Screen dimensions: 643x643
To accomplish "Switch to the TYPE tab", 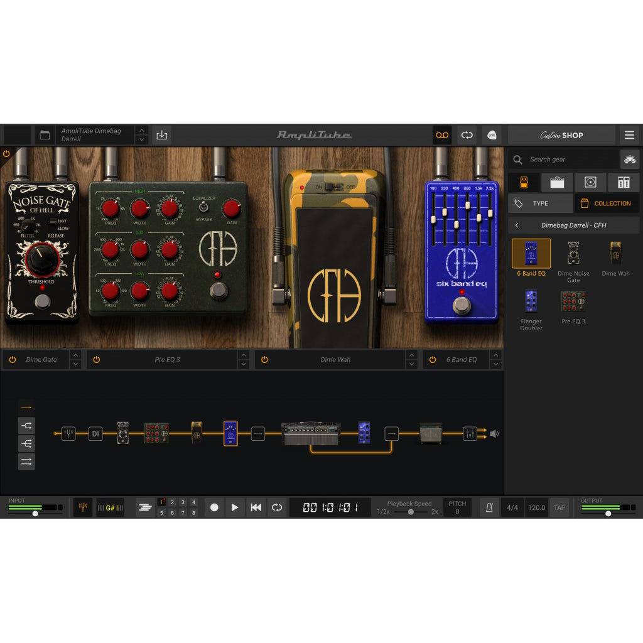I will coord(540,203).
